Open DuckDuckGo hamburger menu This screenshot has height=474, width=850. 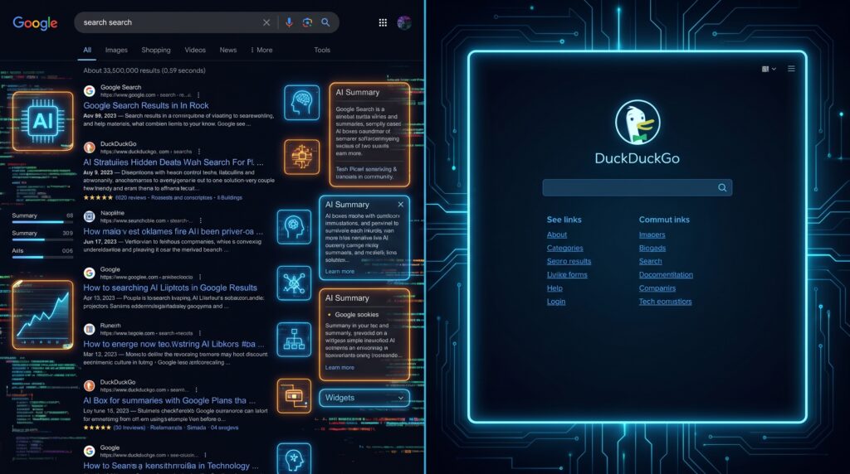pos(791,69)
